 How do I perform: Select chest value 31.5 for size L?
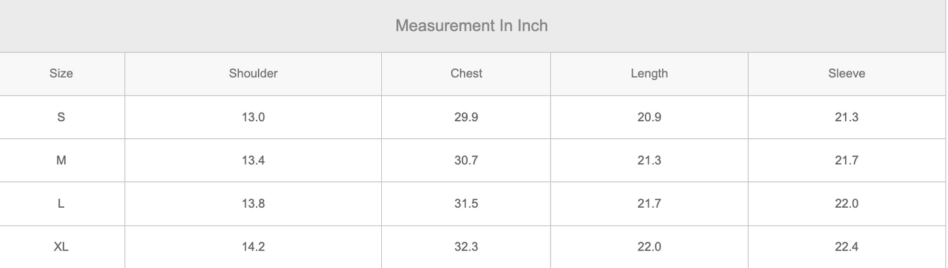click(466, 204)
